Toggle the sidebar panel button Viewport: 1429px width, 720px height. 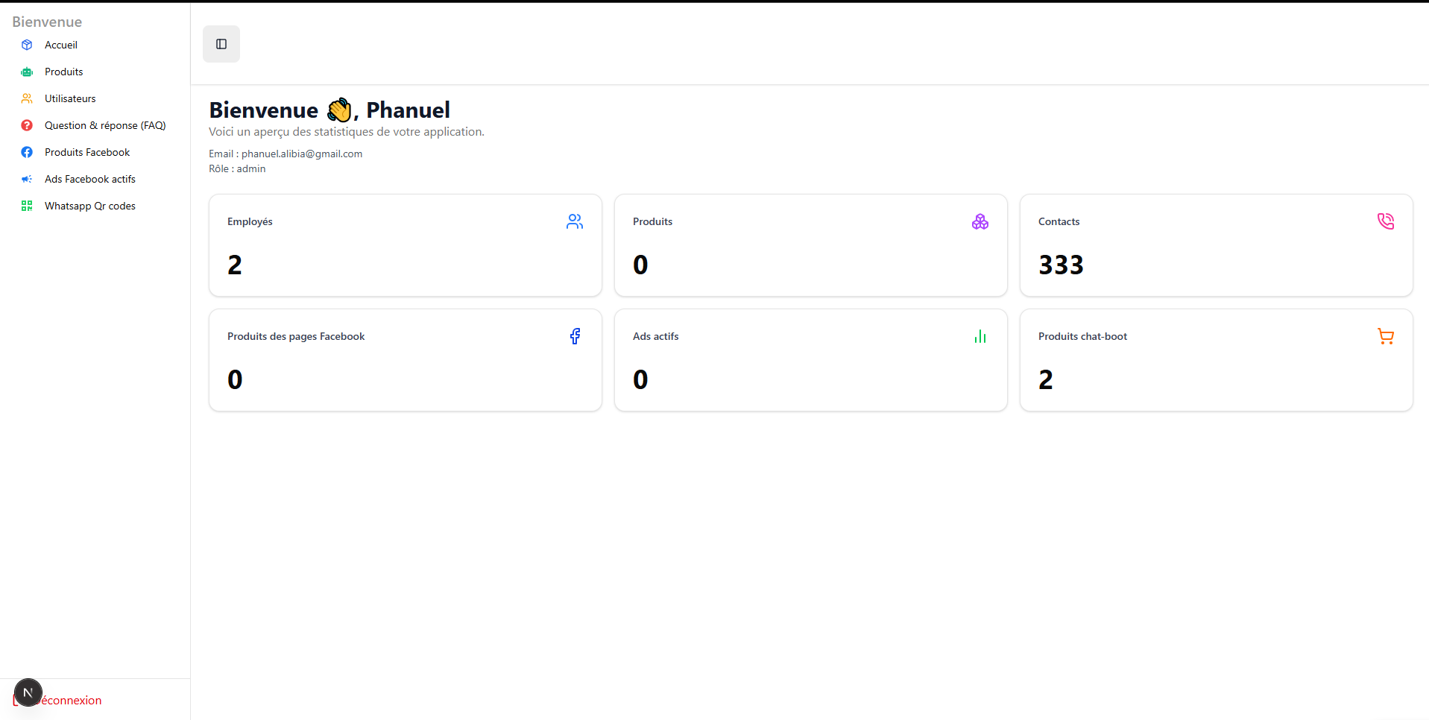point(221,44)
